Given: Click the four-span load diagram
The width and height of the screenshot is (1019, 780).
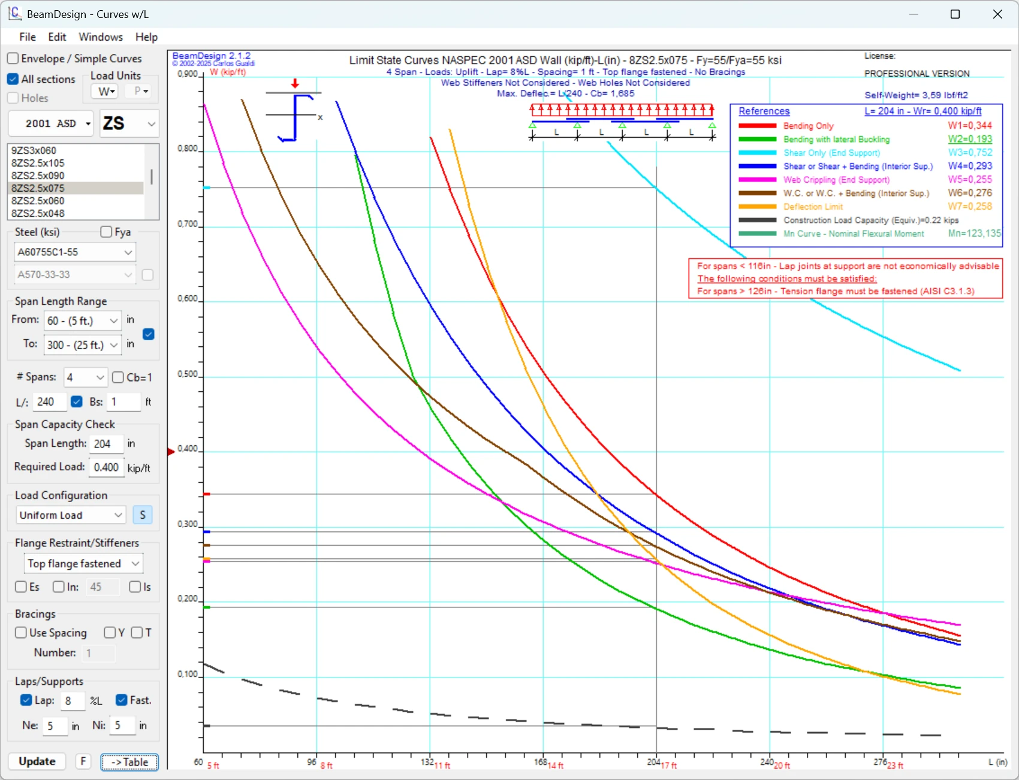Looking at the screenshot, I should 622,122.
